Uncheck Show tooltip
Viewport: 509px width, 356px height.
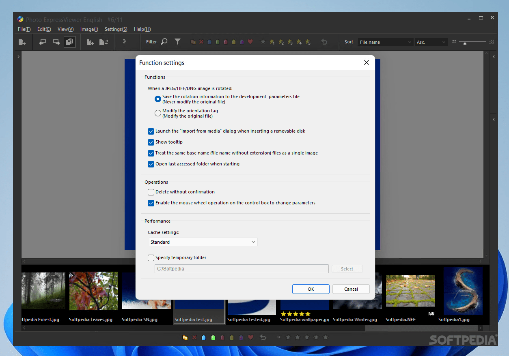coord(151,142)
